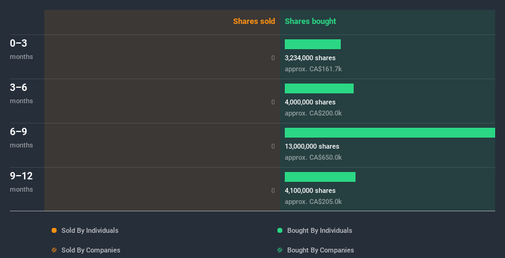Image resolution: width=505 pixels, height=258 pixels.
Task: Click the approx. CA$650.0k amount
Action: (313, 158)
